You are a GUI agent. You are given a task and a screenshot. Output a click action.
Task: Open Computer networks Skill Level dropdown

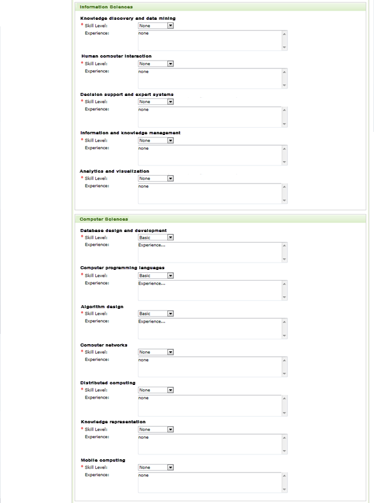(156, 353)
